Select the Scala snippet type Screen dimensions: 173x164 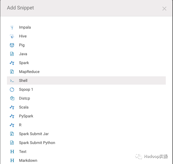(x=24, y=107)
